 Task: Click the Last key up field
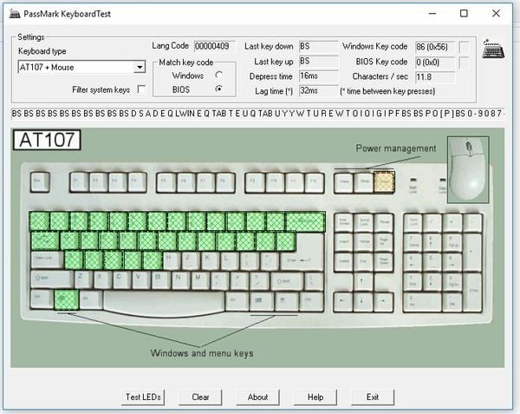(x=318, y=62)
